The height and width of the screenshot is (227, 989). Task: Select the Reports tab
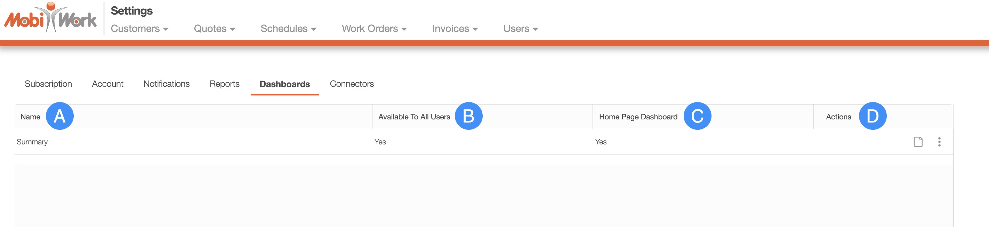pos(224,84)
